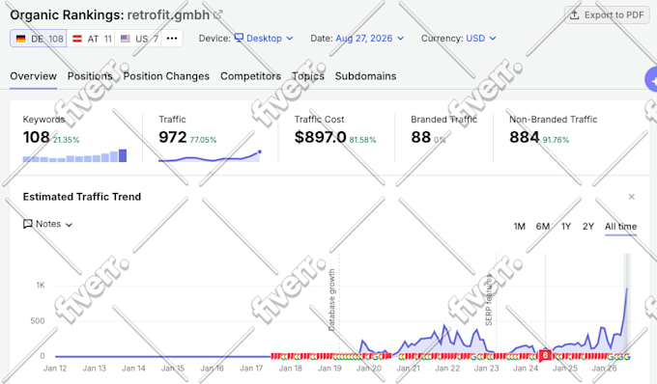Click the Traffic value 972
657x384 pixels.
173,137
